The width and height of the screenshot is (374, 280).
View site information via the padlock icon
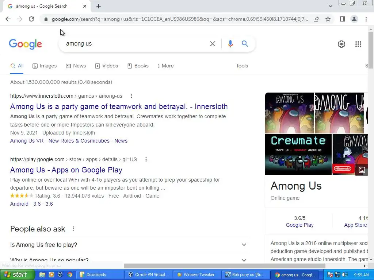coord(46,19)
